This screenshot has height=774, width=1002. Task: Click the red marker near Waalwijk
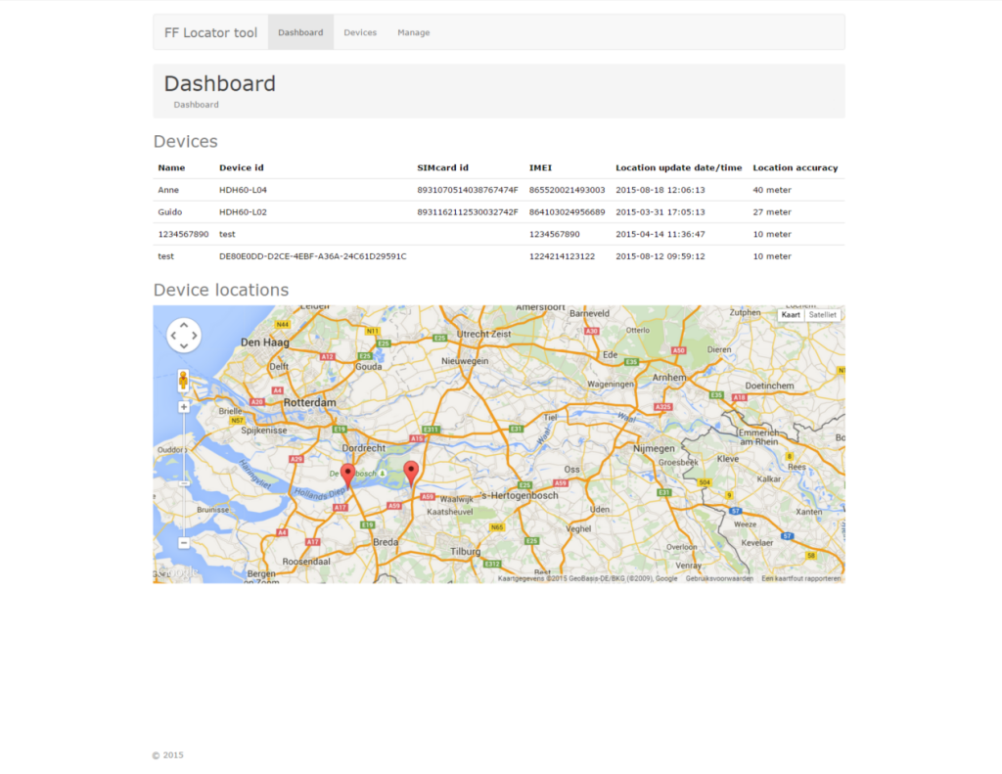click(412, 472)
